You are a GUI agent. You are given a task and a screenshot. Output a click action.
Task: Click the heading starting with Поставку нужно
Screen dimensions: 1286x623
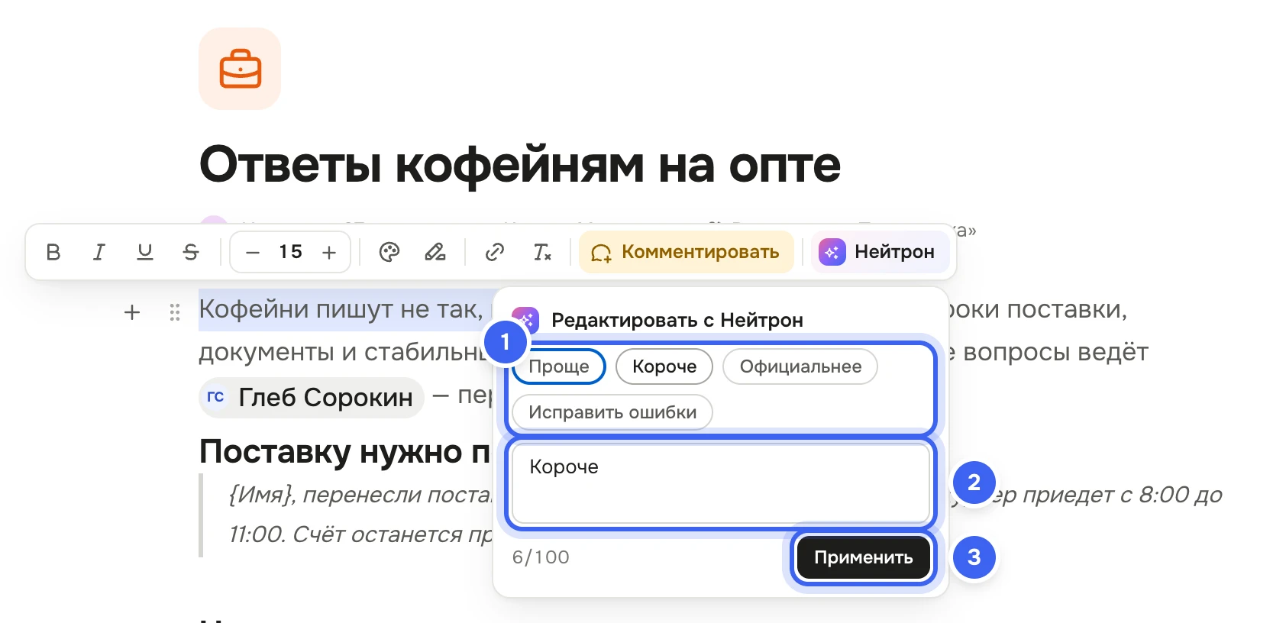pos(345,452)
